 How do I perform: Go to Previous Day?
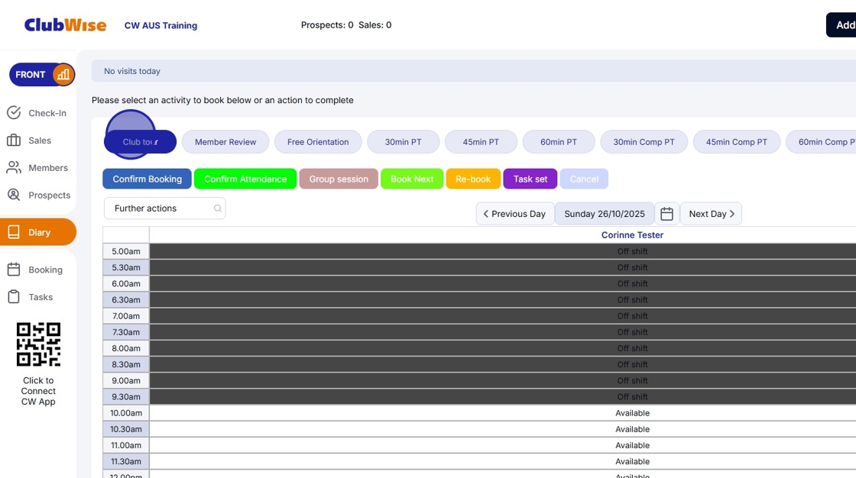tap(515, 214)
